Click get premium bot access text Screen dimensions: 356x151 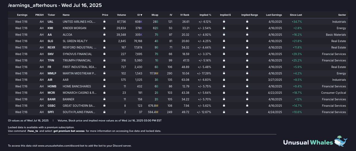69,131
